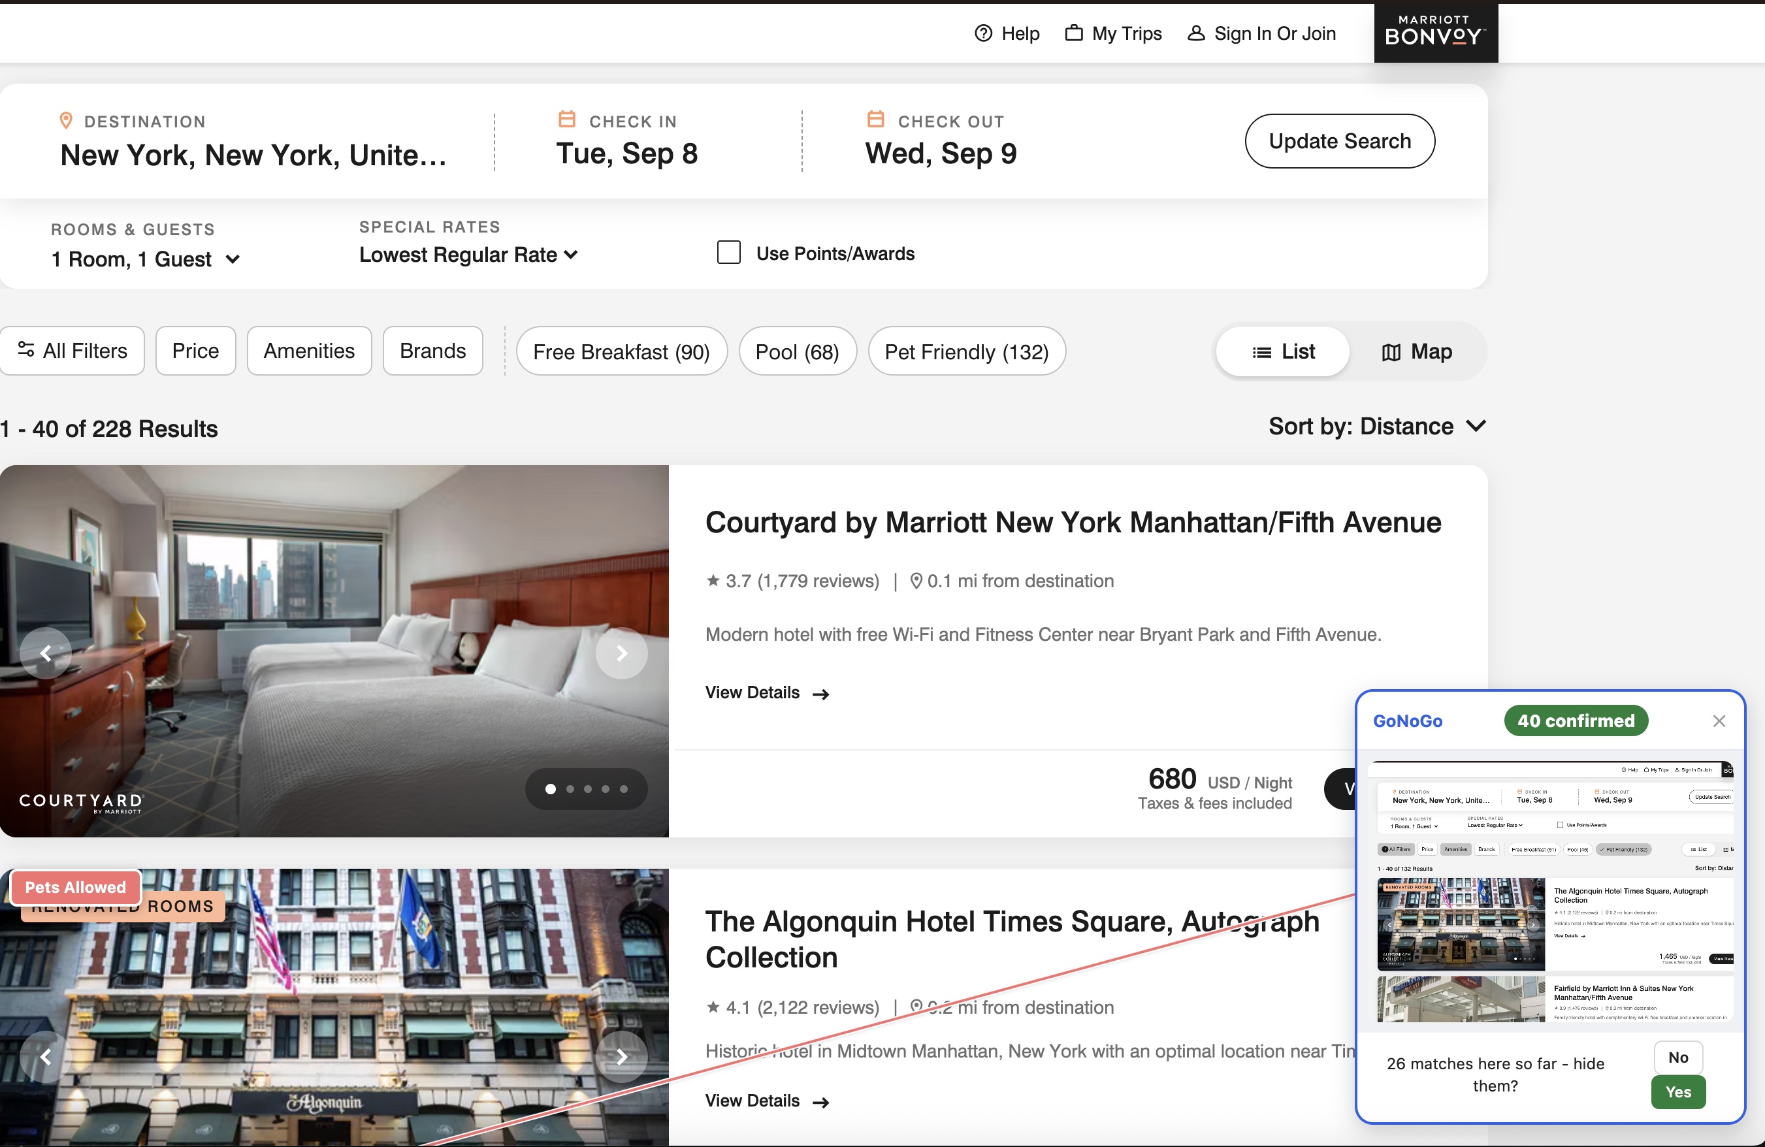Toggle the Pet Friendly (132) filter chip

point(966,351)
